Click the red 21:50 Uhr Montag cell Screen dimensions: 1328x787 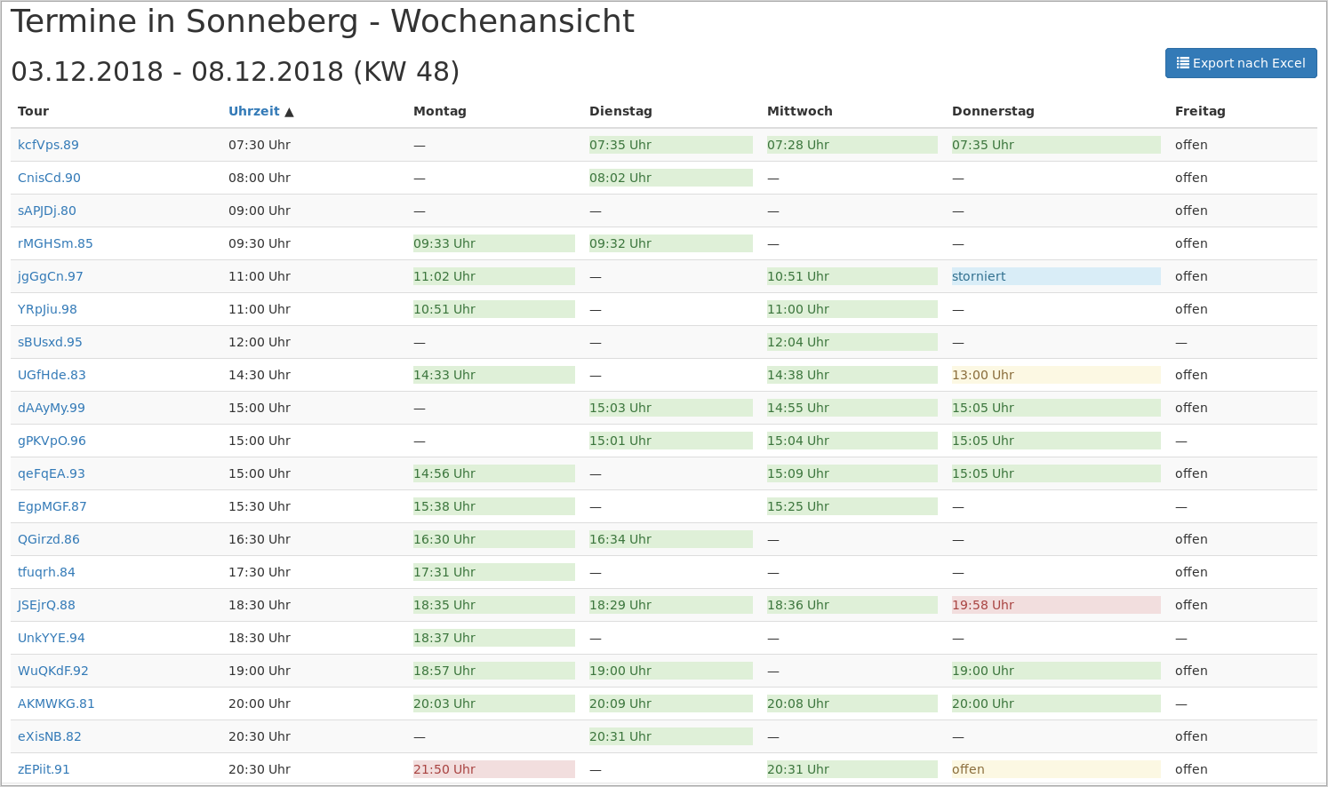coord(493,768)
